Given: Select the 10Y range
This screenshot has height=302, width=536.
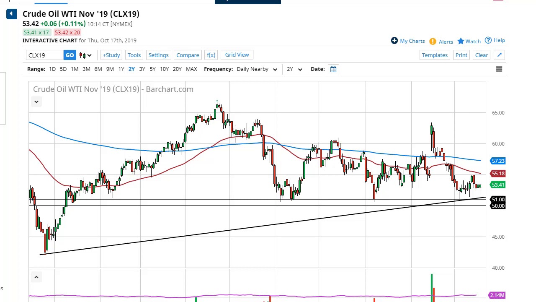Looking at the screenshot, I should click(x=164, y=69).
